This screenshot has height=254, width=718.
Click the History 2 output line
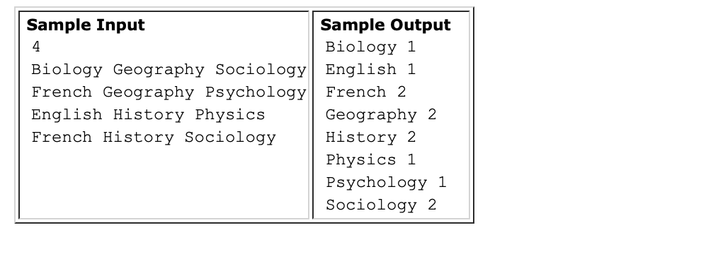371,138
